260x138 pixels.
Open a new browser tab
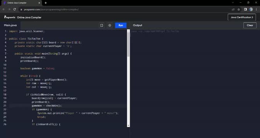[x=46, y=3]
